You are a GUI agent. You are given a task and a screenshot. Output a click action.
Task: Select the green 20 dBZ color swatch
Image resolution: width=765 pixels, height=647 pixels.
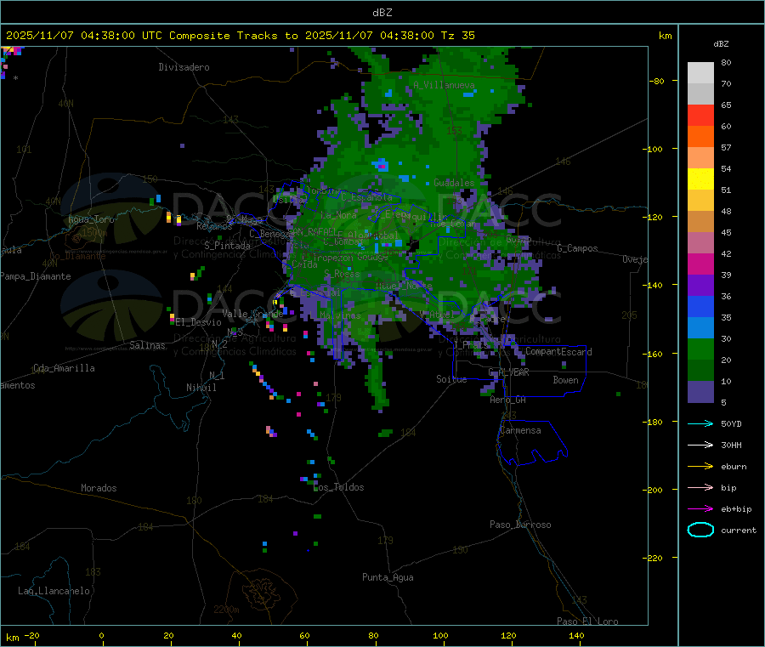click(700, 349)
